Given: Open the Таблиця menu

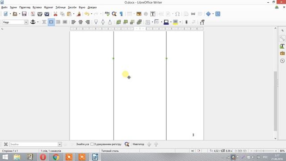Looking at the screenshot, I should click(60, 7).
